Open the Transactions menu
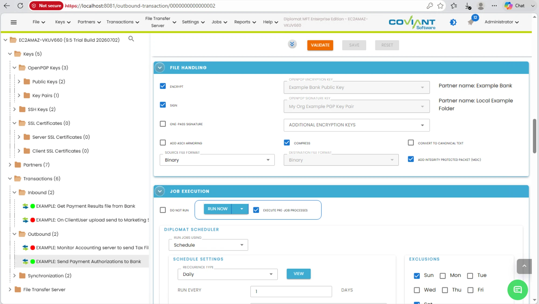Viewport: 539px width, 304px height. [x=123, y=22]
